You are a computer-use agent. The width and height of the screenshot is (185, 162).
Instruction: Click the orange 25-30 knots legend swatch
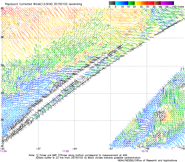(x=144, y=3)
